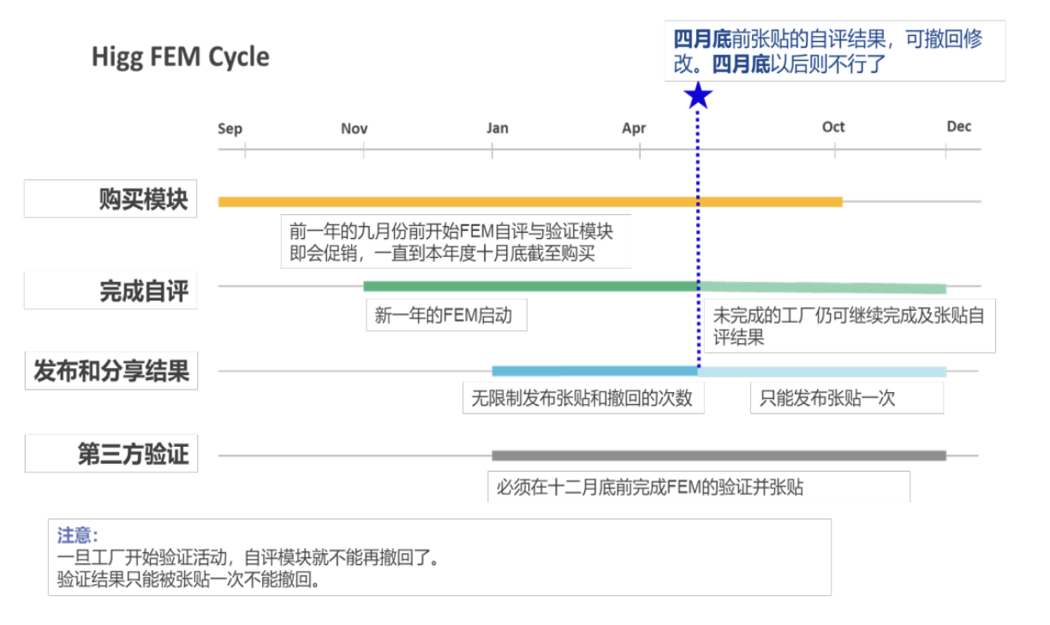Select the 新一年的FEM启动 text box
The width and height of the screenshot is (1050, 625).
point(445,315)
